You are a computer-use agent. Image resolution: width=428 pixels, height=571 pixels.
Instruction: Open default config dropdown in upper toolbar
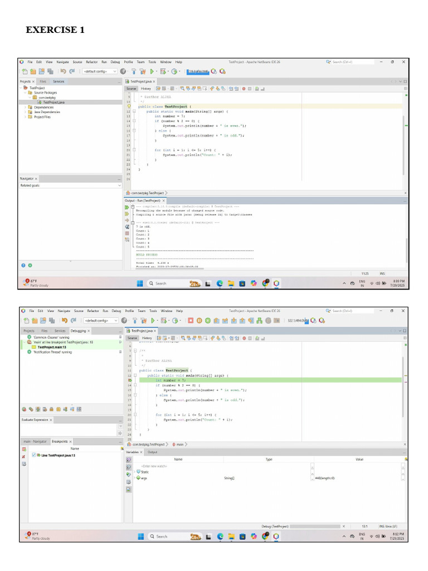[100, 71]
